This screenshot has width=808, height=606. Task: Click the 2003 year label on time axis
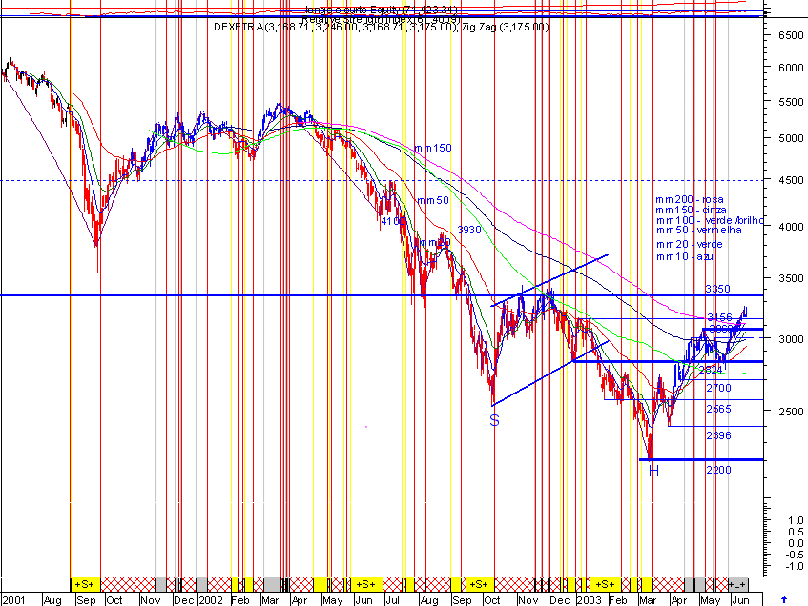tap(589, 600)
